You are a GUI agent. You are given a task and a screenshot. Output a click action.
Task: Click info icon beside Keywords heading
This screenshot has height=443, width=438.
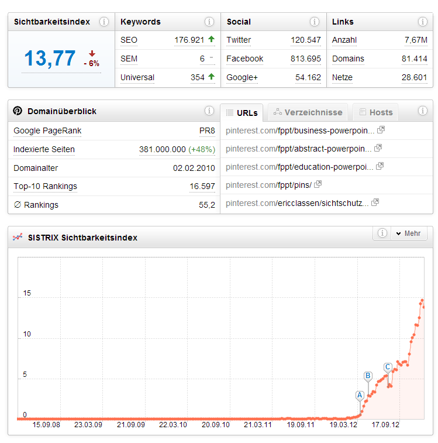point(209,22)
